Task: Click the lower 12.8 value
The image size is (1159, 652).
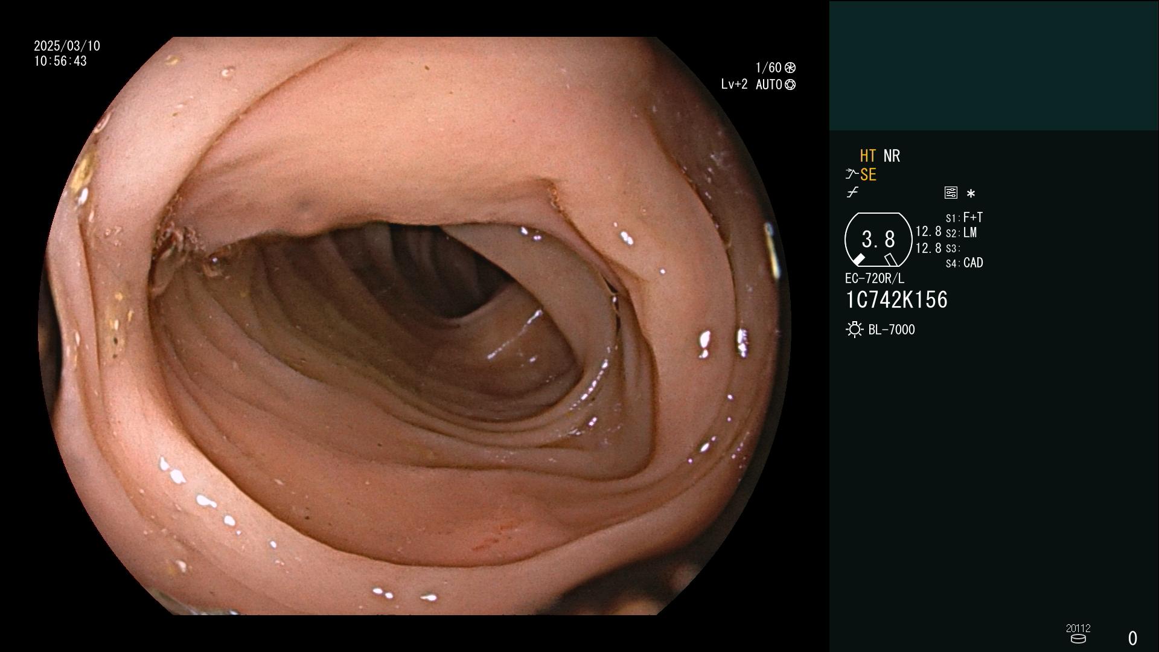Action: tap(928, 248)
